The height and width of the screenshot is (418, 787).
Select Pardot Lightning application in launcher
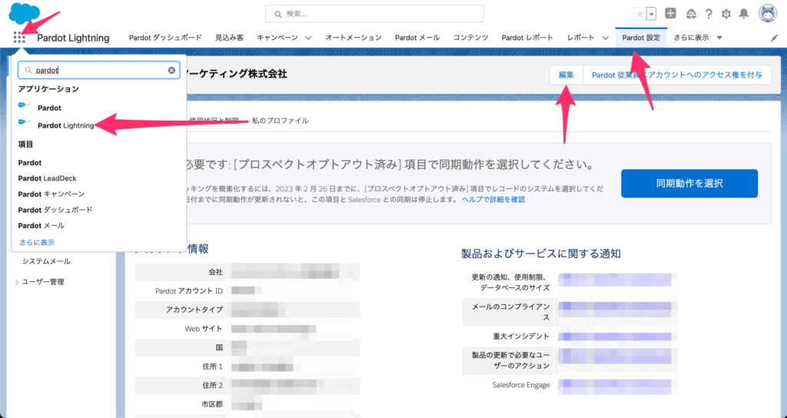coord(66,125)
